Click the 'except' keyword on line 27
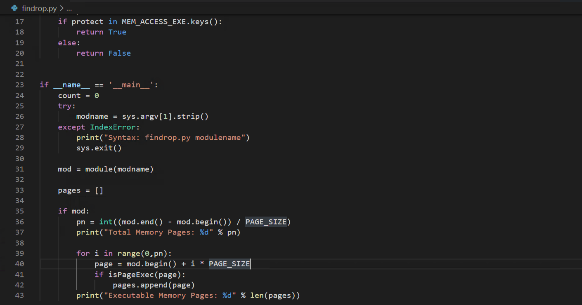 (x=71, y=127)
